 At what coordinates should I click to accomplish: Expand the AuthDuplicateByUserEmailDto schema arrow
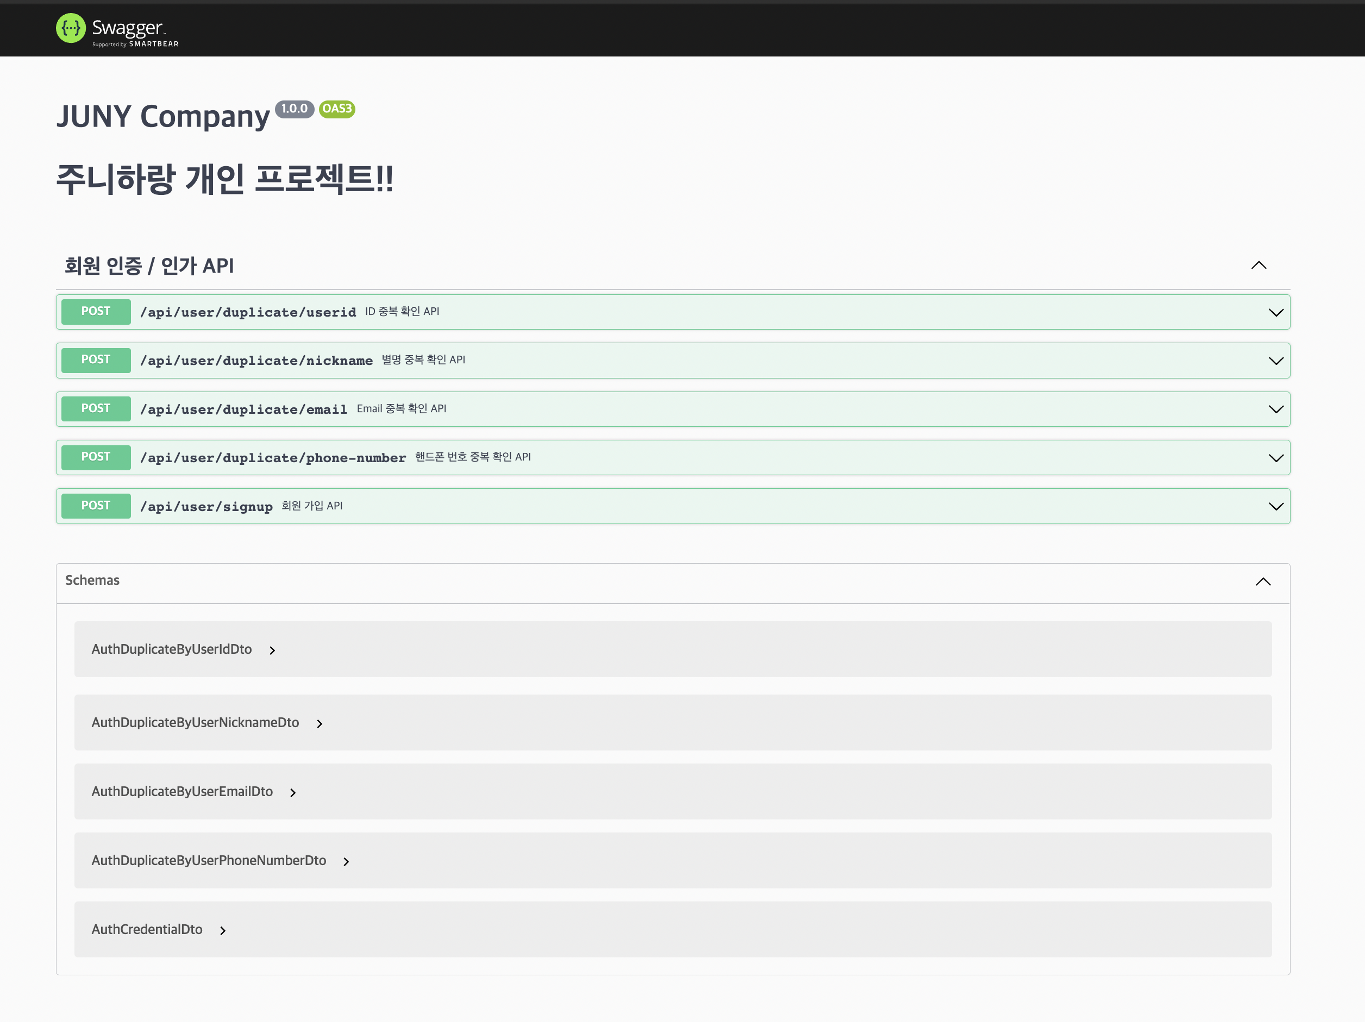(x=293, y=792)
